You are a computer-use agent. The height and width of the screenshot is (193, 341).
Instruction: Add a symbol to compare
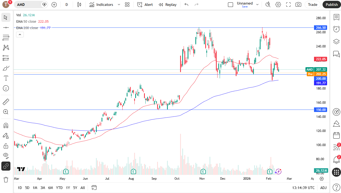(54, 5)
